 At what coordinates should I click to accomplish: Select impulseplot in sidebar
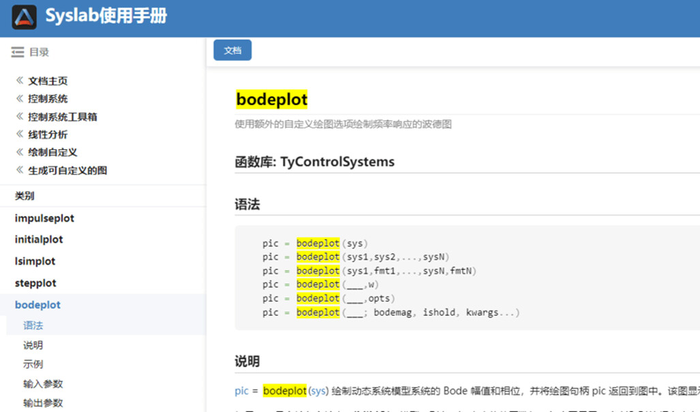point(44,218)
